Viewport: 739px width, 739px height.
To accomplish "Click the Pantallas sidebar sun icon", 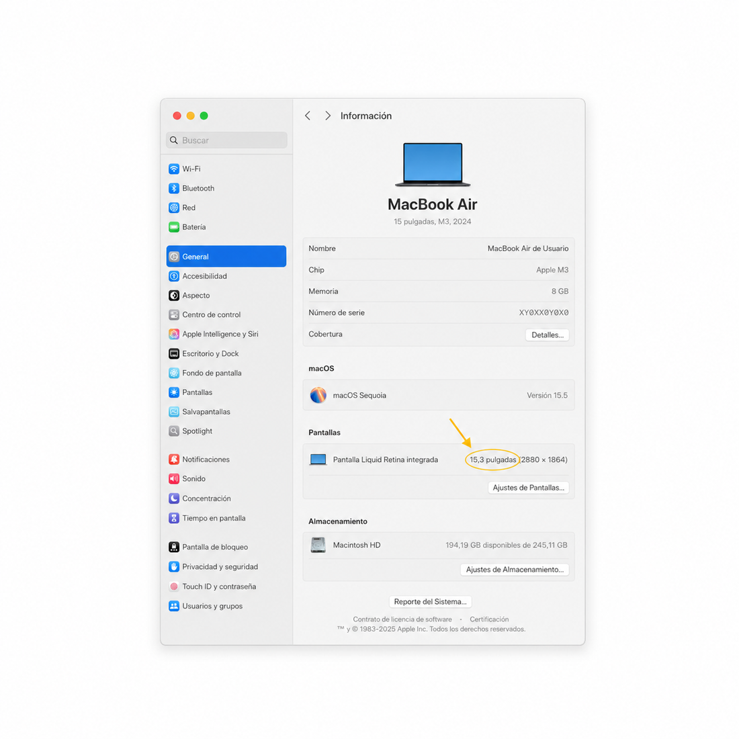I will coord(174,392).
